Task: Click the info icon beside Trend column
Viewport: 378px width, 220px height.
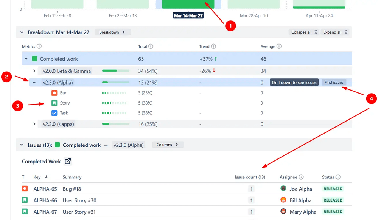Action: click(x=213, y=46)
